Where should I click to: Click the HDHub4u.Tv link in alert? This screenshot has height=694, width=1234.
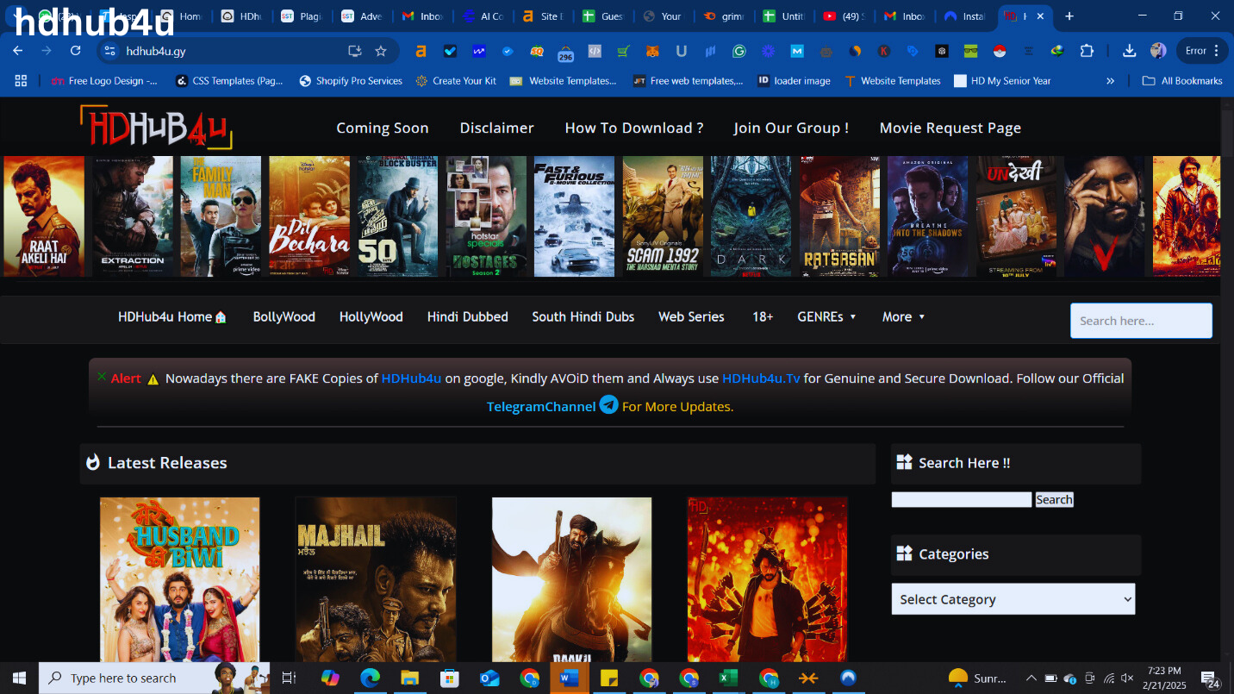[x=761, y=378]
